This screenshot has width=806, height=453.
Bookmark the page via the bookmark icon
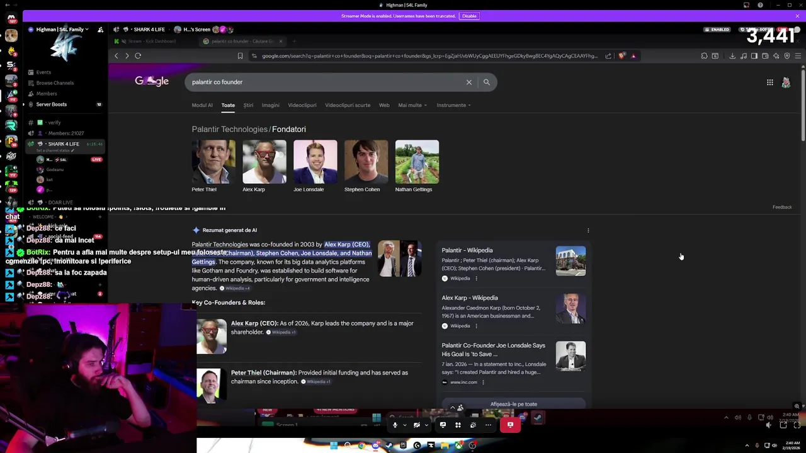point(240,56)
